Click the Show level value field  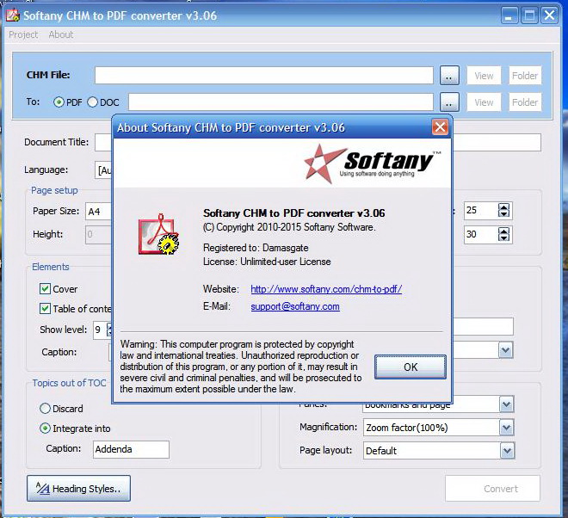100,330
